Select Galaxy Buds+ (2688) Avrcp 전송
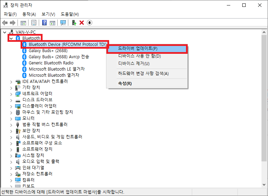Screen dimensions: 268x196 pos(59,57)
